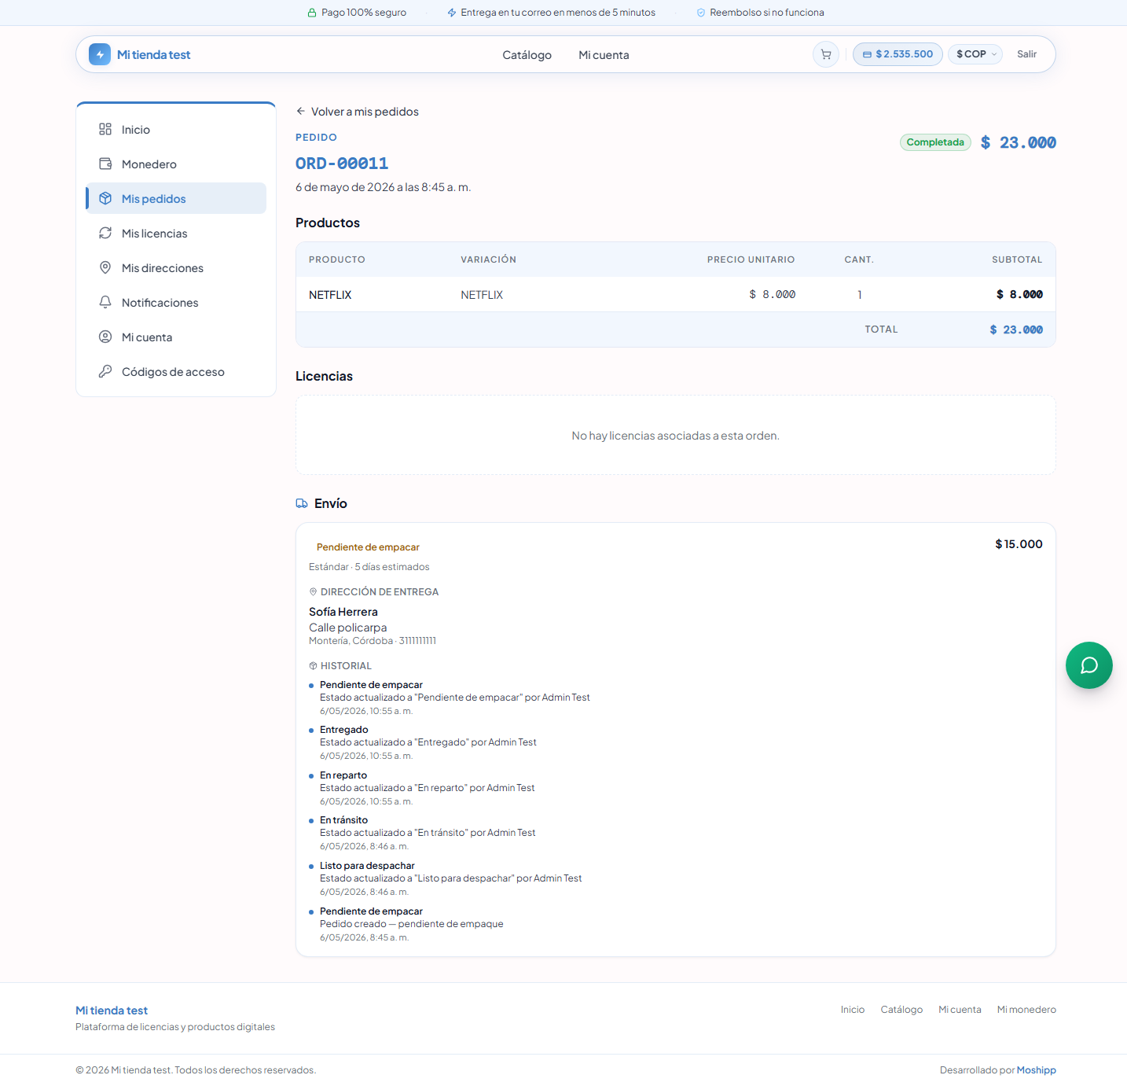Click the Entregado history entry title
Viewport: 1127px width, 1086px height.
click(344, 730)
